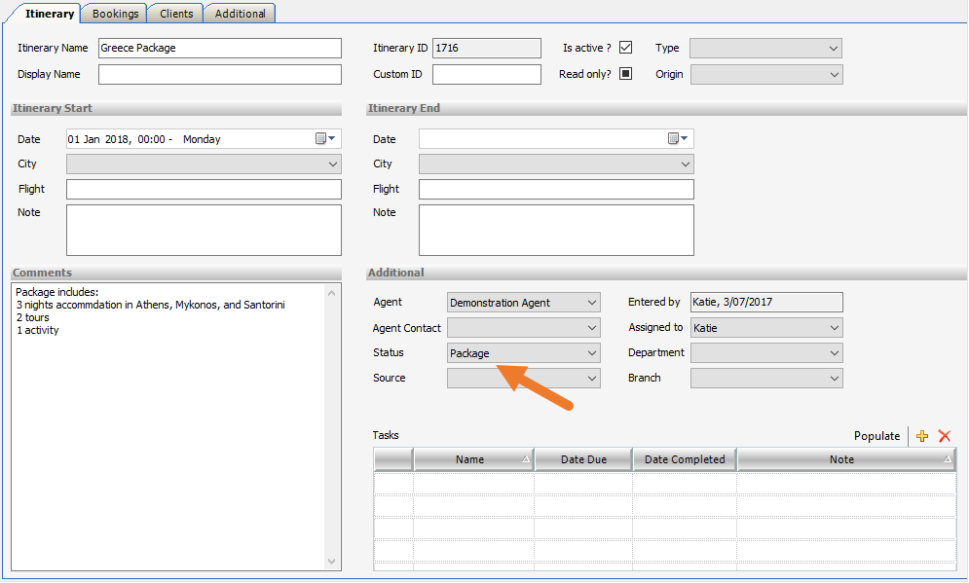Sort tasks by Name column header
Viewport: 969px width, 583px height.
pyautogui.click(x=472, y=459)
